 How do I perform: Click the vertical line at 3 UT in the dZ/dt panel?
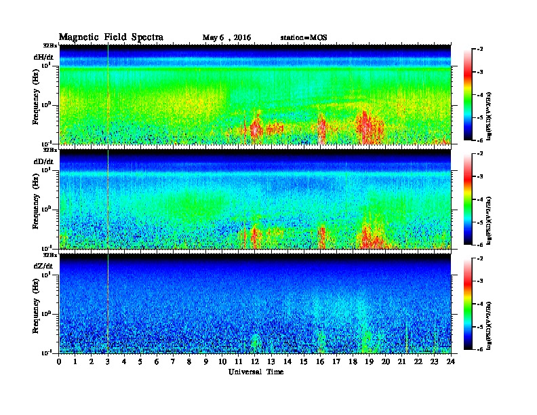tap(108, 303)
